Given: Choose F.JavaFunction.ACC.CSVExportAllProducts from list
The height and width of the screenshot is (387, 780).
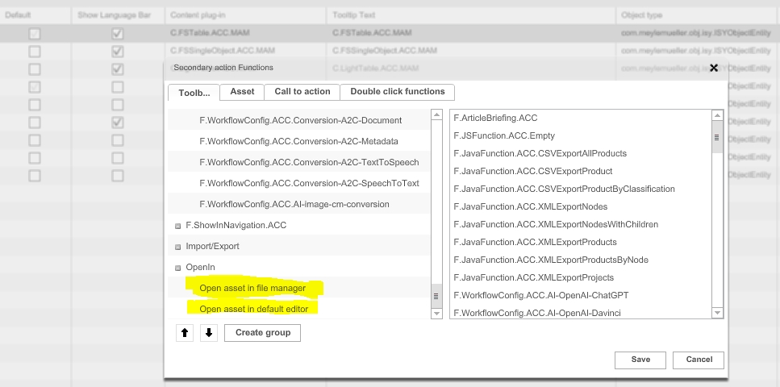Looking at the screenshot, I should (x=540, y=153).
